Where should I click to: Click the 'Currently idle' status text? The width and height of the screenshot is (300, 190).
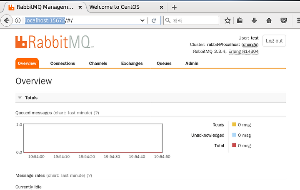(x=28, y=187)
